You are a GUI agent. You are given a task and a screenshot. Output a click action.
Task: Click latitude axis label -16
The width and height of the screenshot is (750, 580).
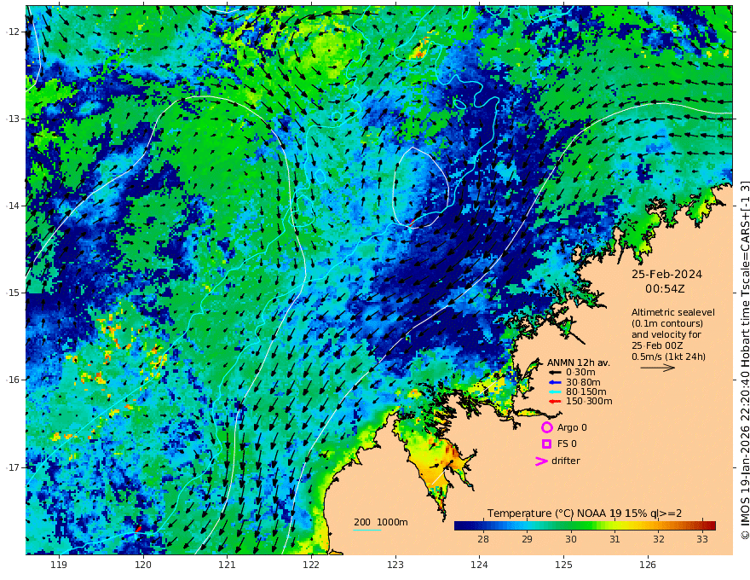(12, 380)
